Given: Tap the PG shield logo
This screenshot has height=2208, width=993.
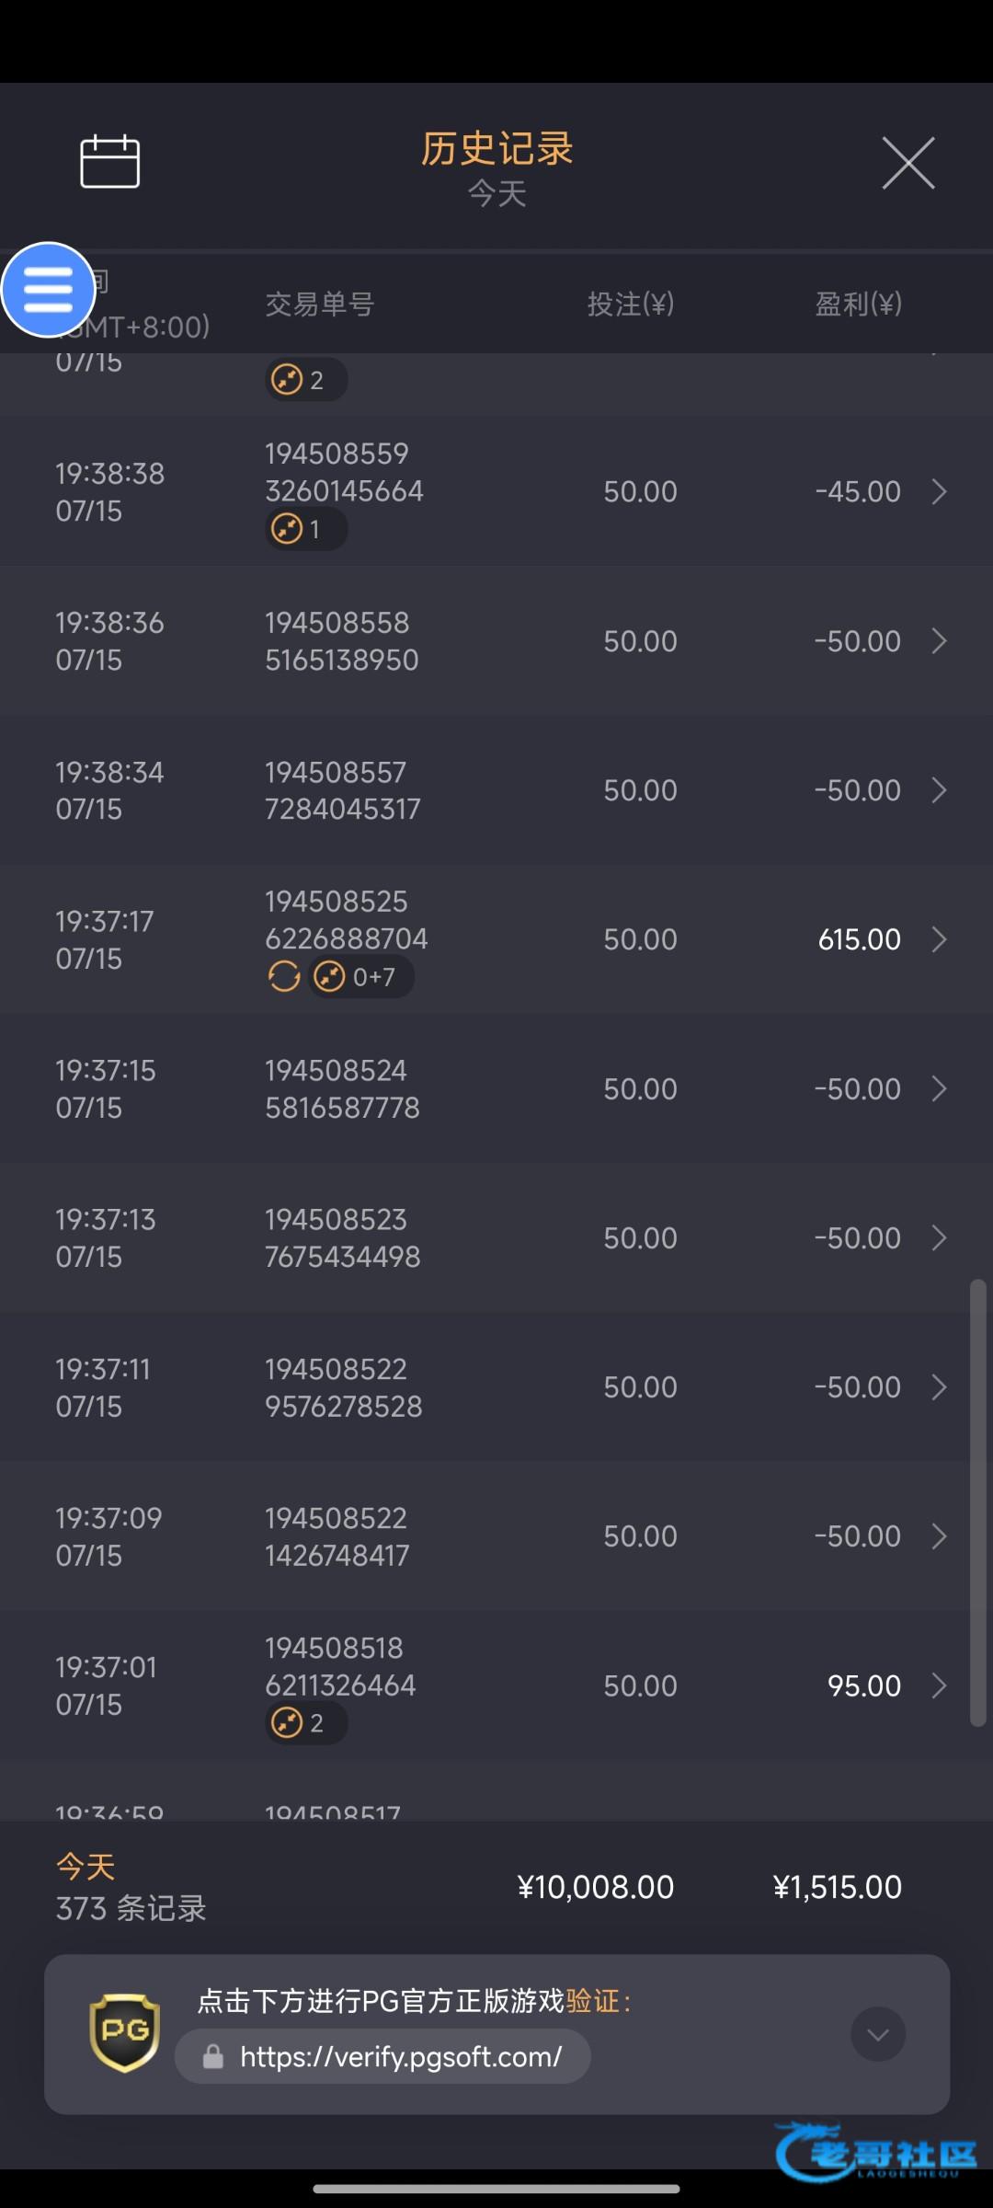Looking at the screenshot, I should click(125, 2032).
